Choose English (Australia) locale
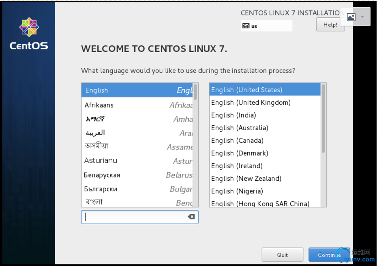 265,128
